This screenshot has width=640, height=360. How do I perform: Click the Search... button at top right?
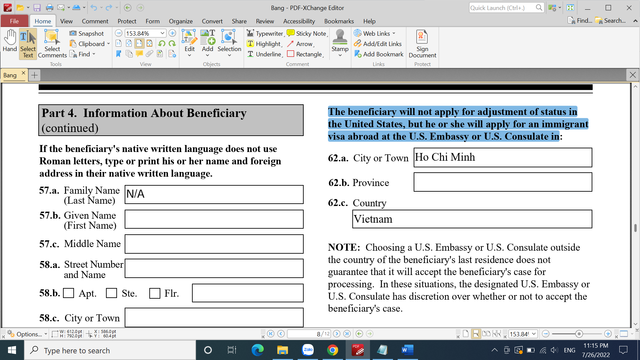(x=611, y=21)
